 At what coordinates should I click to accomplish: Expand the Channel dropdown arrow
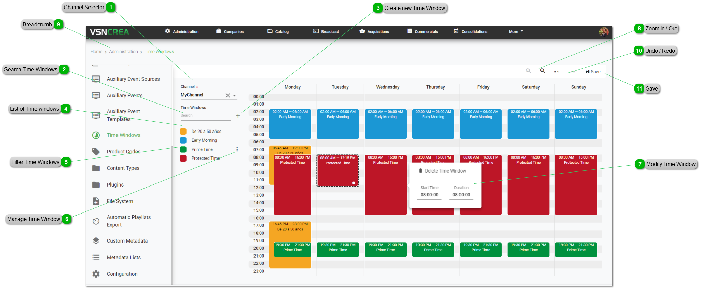(x=235, y=95)
